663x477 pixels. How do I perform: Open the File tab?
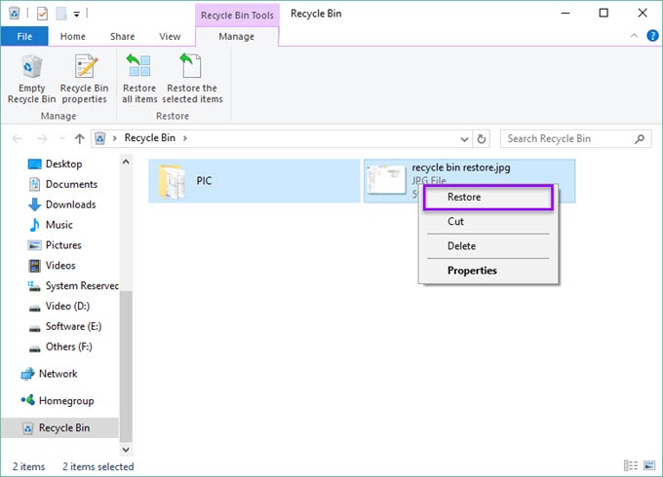23,37
